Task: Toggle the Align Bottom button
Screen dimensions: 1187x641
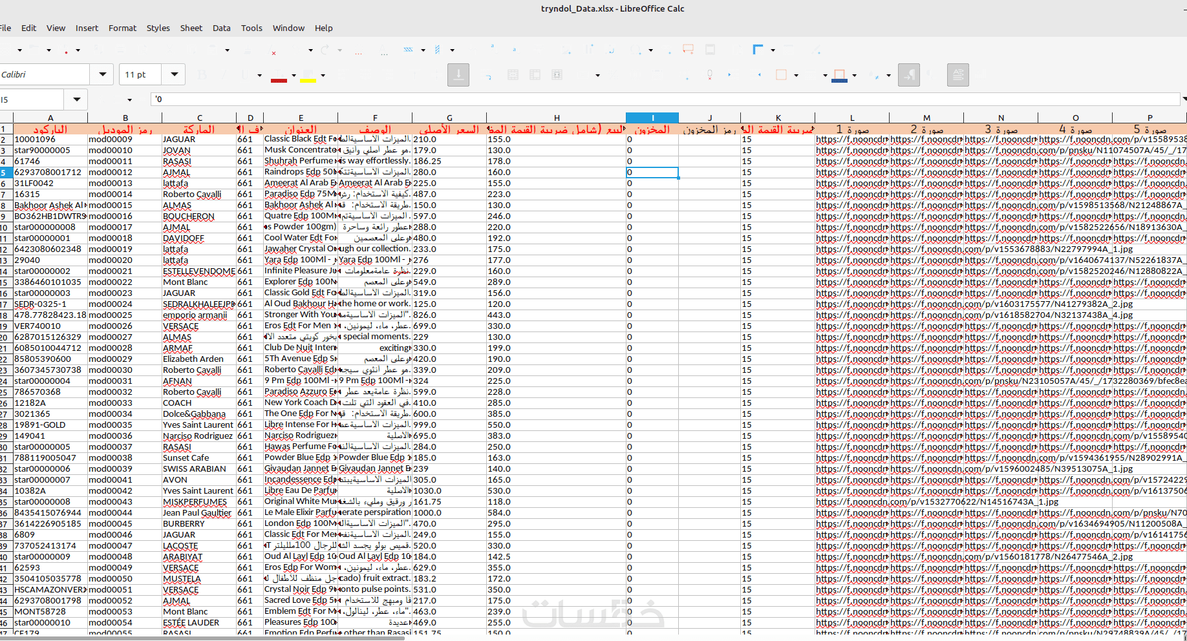Action: 458,75
